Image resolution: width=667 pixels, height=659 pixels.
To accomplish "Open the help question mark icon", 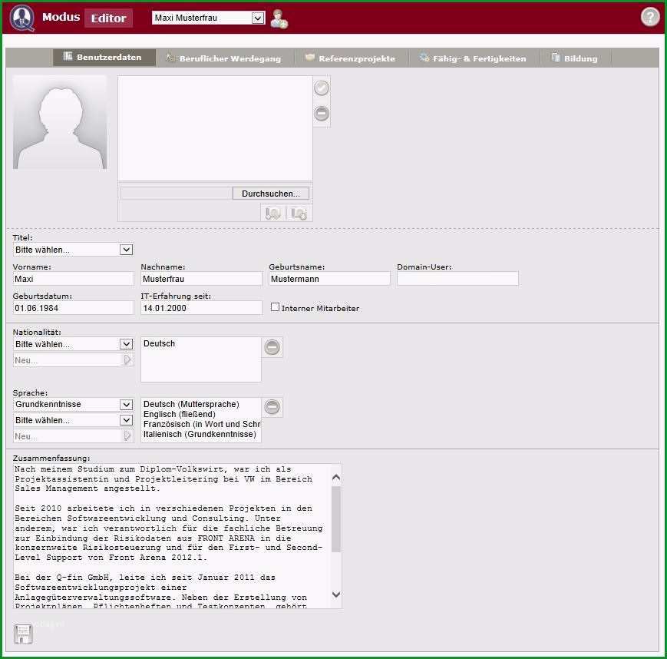I will (x=649, y=18).
